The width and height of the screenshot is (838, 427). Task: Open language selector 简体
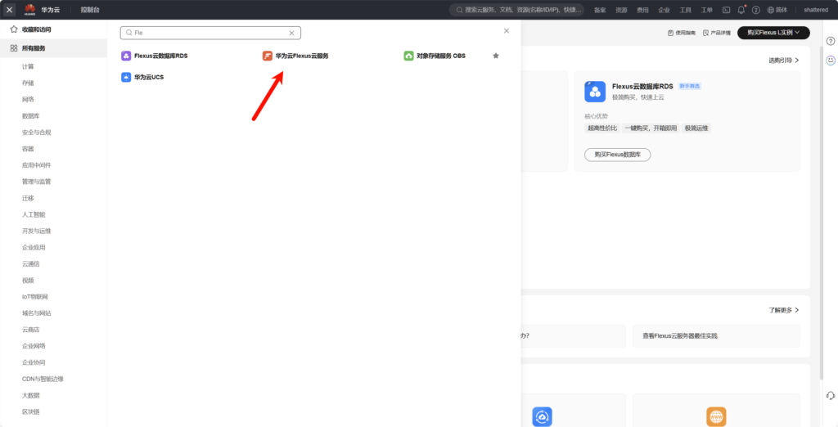(x=776, y=10)
